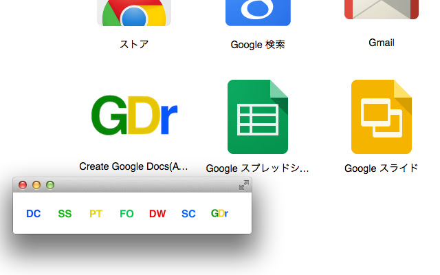Click the red DW shortcut
This screenshot has width=440, height=275.
[x=157, y=214]
